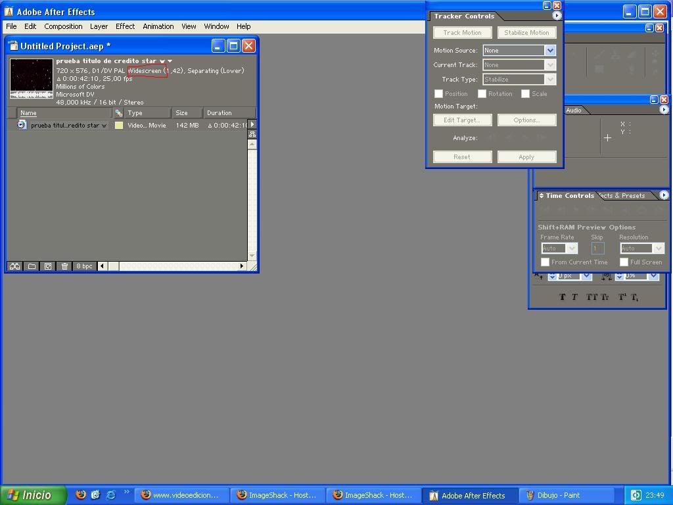Image resolution: width=673 pixels, height=505 pixels.
Task: Open the Inicio start button
Action: coord(33,495)
